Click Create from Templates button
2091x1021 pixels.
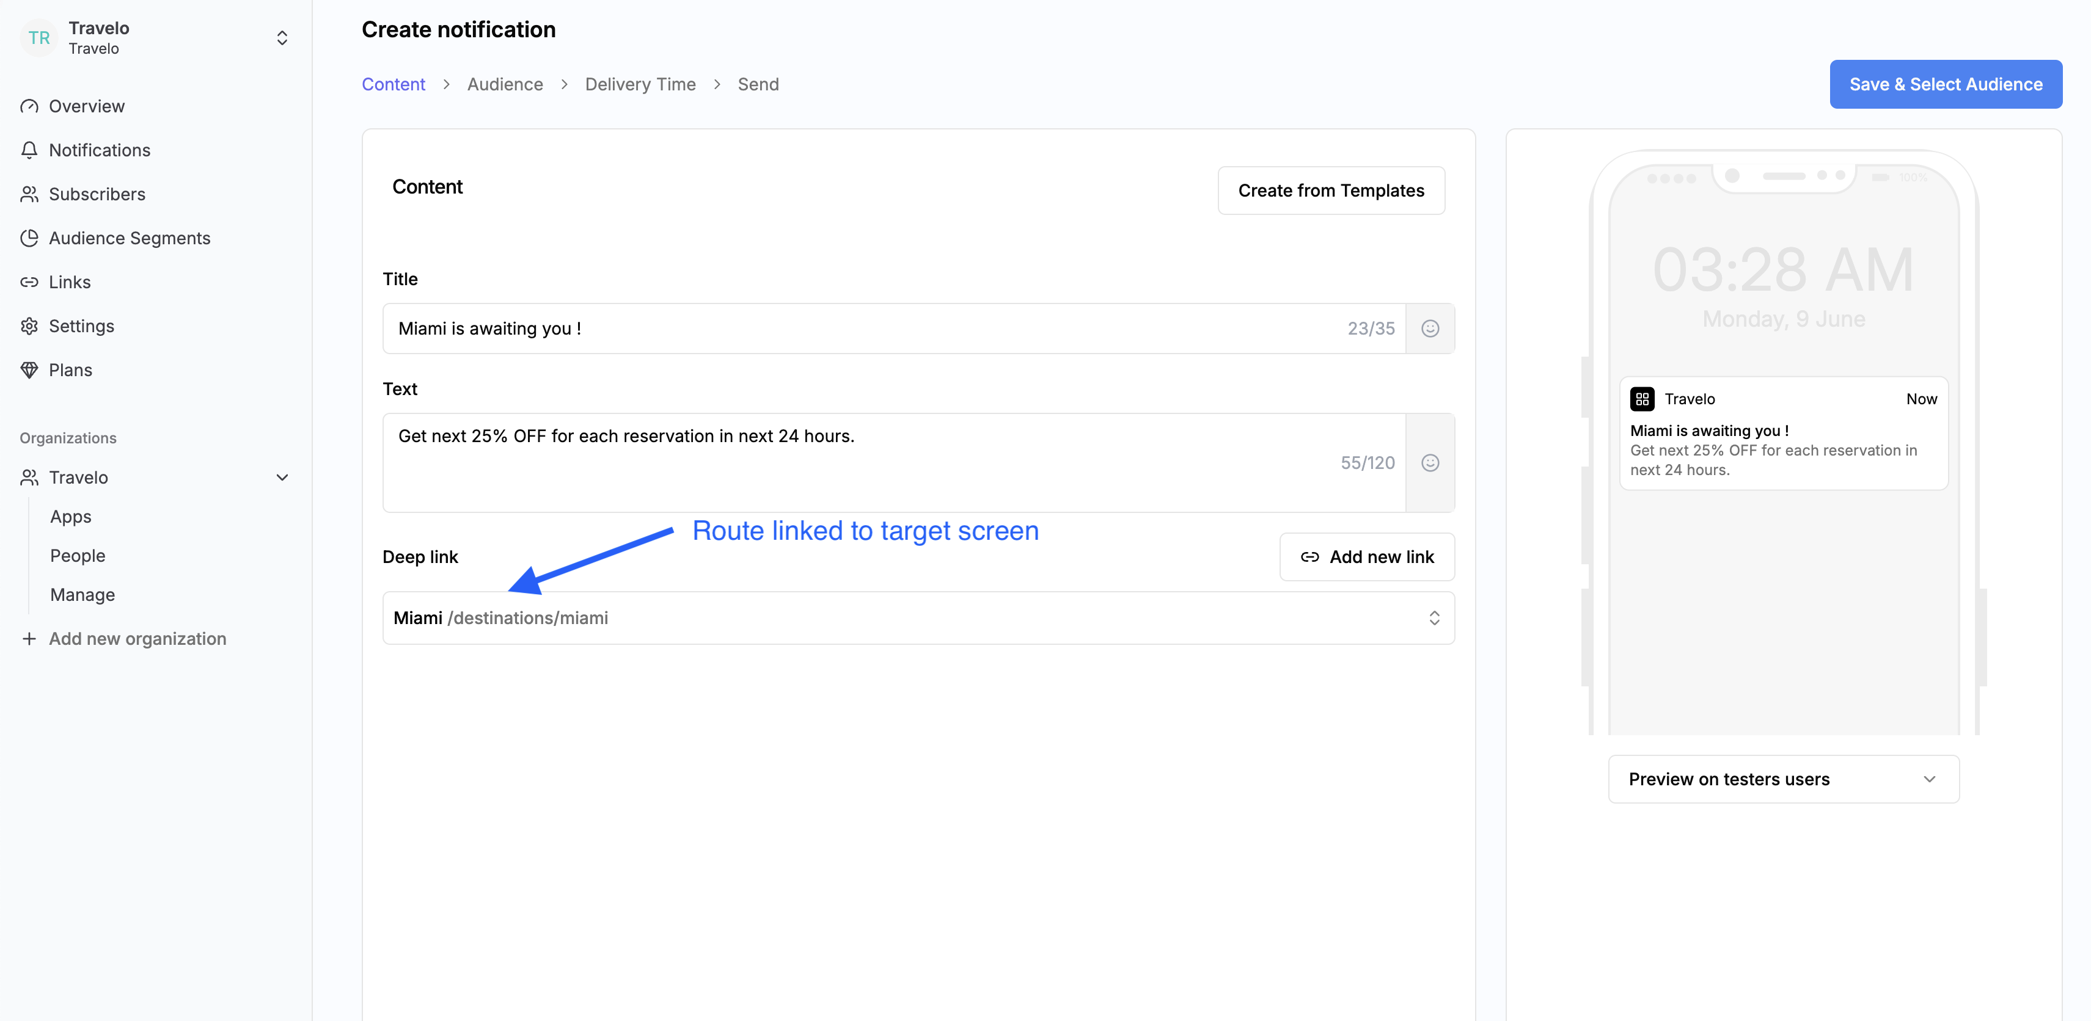pos(1330,191)
